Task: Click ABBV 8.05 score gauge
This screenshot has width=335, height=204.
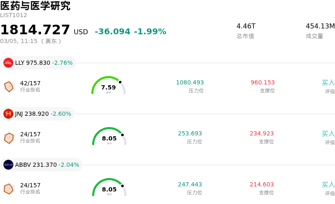Action: [109, 188]
